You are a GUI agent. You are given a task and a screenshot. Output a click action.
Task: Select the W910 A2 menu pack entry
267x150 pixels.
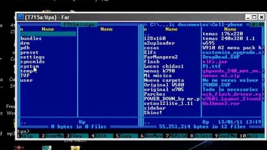pyautogui.click(x=232, y=48)
